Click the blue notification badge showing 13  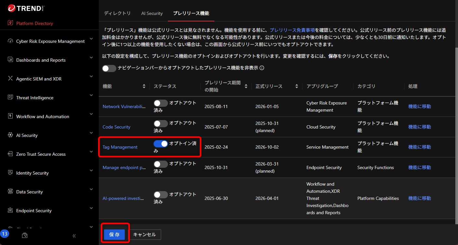tap(5, 233)
